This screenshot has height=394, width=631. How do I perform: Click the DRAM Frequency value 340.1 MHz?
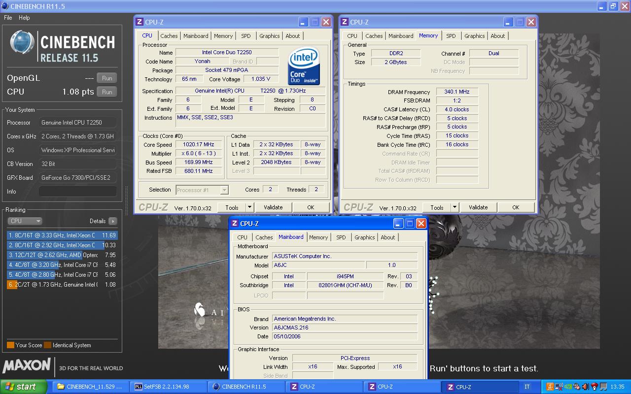click(457, 92)
